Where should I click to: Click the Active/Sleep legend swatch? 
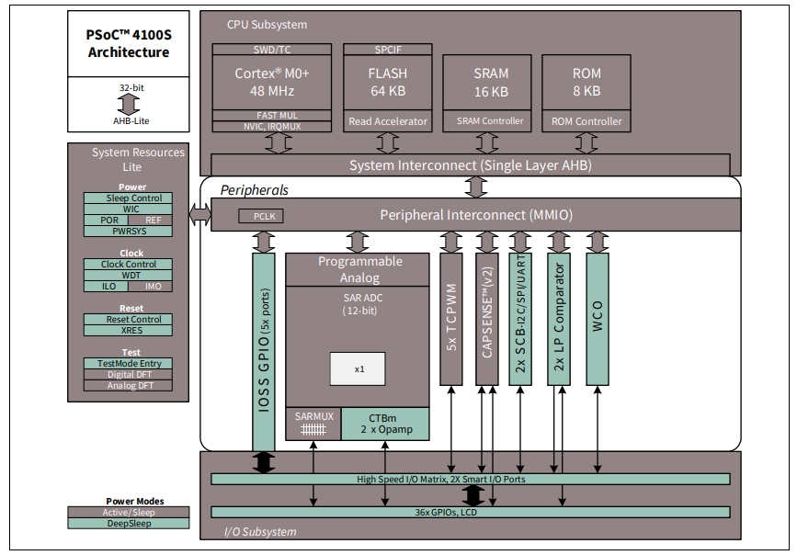(x=128, y=513)
